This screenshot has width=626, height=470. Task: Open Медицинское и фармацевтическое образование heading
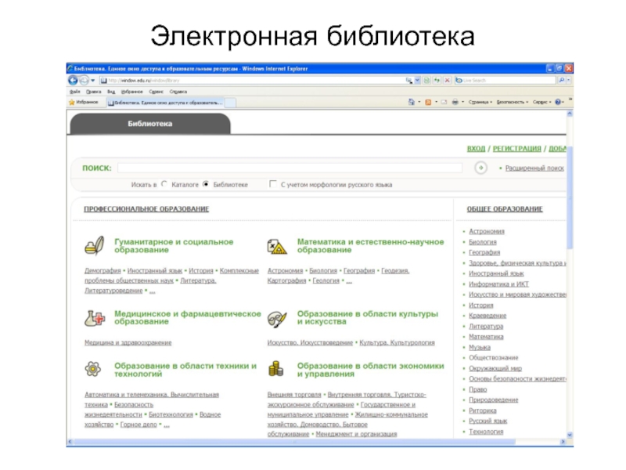pos(188,318)
